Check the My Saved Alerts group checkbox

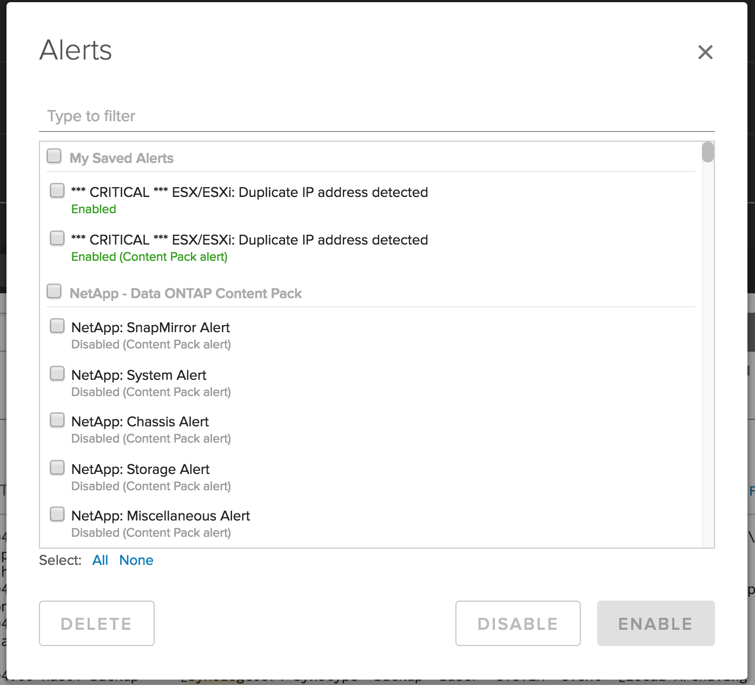tap(54, 156)
